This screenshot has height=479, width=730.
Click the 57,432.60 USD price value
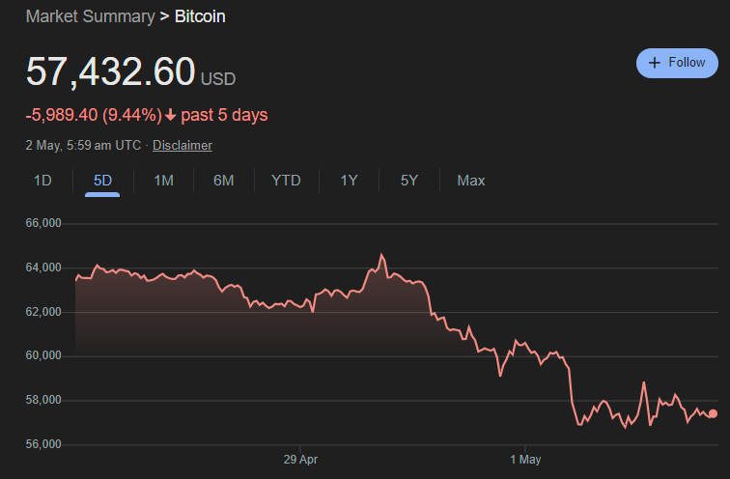(x=130, y=71)
